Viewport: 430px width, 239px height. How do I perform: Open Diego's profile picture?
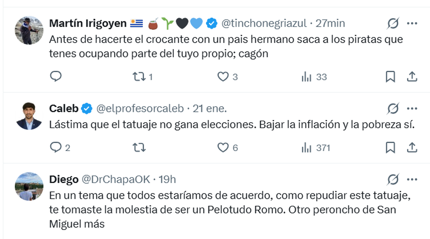click(x=29, y=186)
